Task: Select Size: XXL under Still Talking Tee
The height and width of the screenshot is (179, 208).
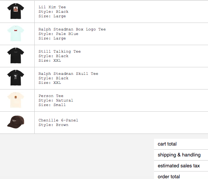Action: click(x=50, y=61)
